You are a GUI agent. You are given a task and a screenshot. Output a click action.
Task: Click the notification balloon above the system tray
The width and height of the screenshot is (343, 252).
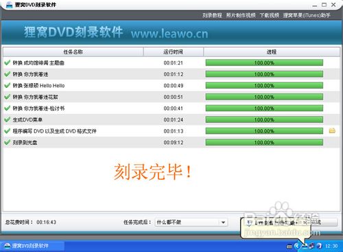pyautogui.click(x=276, y=228)
